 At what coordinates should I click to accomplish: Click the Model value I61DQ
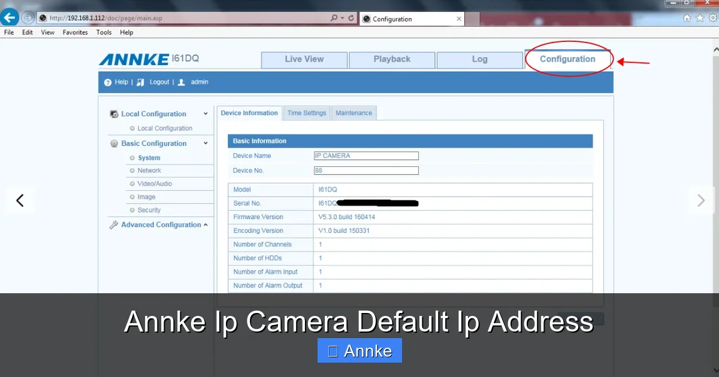click(328, 189)
